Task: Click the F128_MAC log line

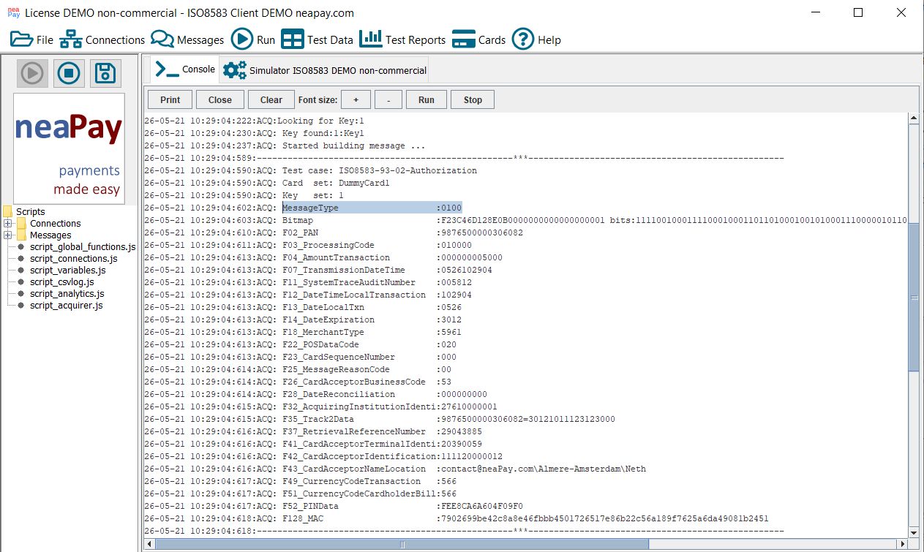Action: pos(457,518)
